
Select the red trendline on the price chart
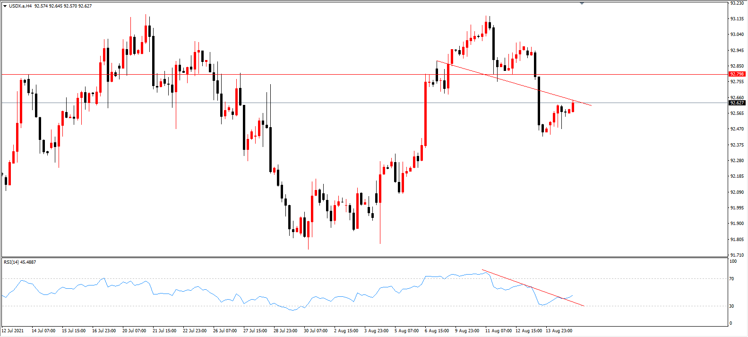(x=514, y=83)
